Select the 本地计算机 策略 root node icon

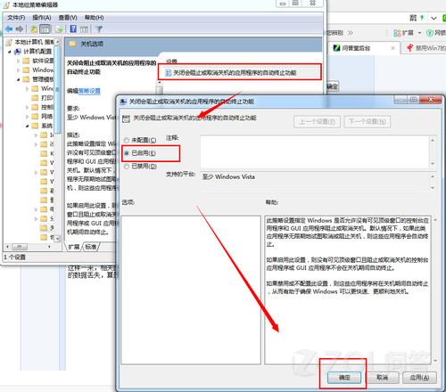pos(9,42)
